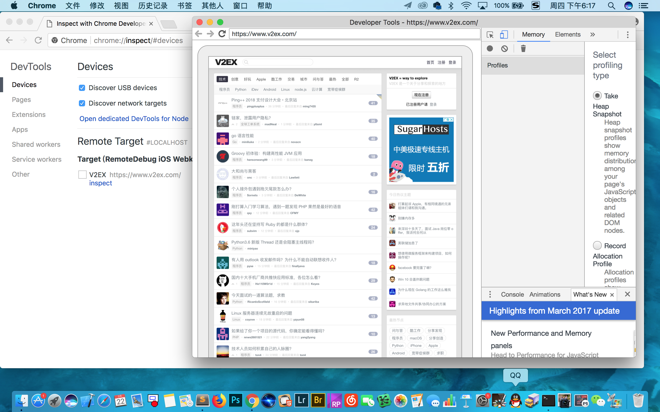Viewport: 660px width, 412px height.
Task: Open QQ penguin icon in the dock
Action: tap(515, 401)
